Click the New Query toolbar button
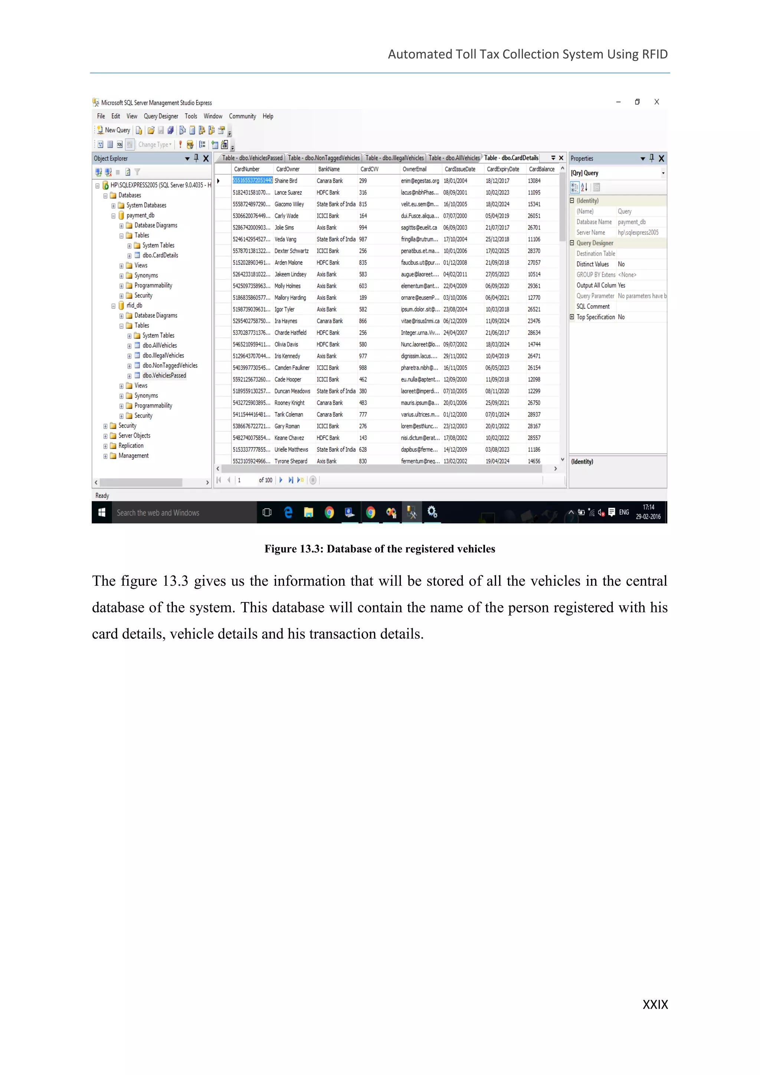The width and height of the screenshot is (760, 1075). click(x=113, y=130)
